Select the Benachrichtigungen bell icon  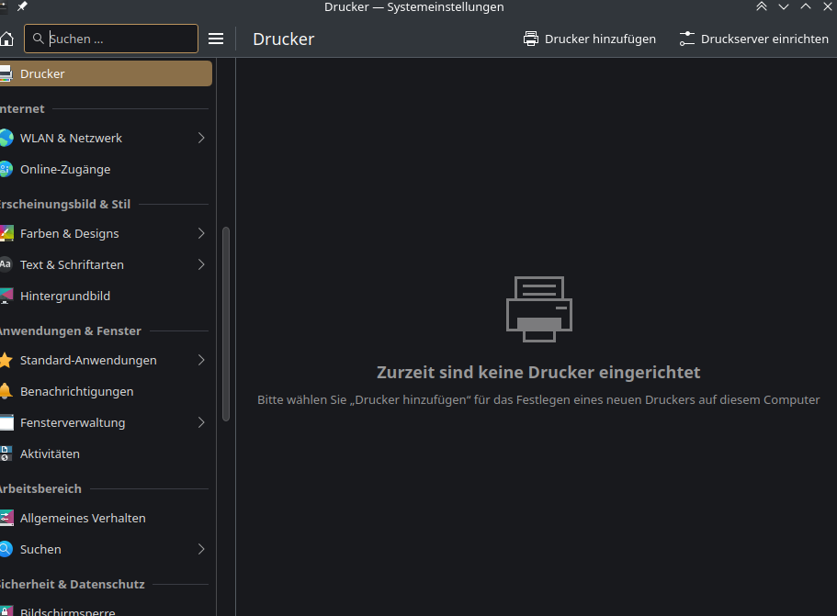[x=7, y=391]
